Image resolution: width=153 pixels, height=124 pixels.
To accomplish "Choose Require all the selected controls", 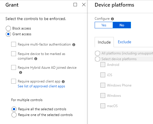I will tap(14, 109).
